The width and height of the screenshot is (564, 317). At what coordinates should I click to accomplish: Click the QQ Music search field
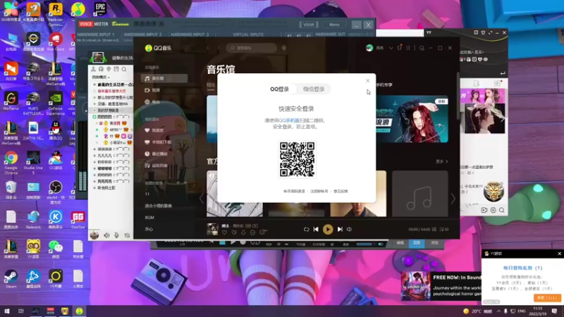252,48
